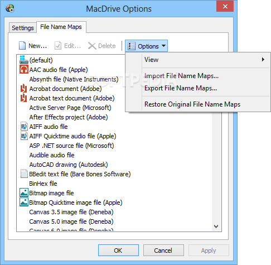Select the File Name Maps tab
Screen dimensions: 271x265
(x=61, y=27)
